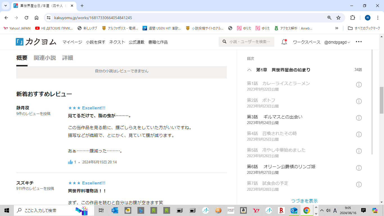
Task: Collapse the 第1章 異世界屋台の始まり chapter
Action: (249, 70)
